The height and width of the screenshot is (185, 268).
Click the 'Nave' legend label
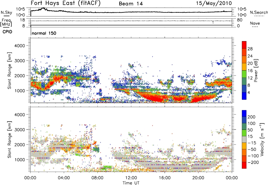tap(255, 23)
